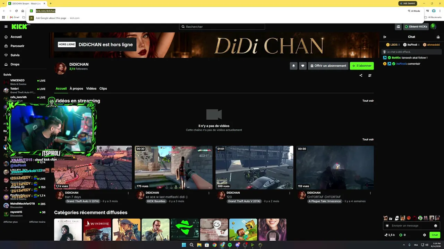Toggle notifications bell for DiDiCHAN

click(293, 66)
